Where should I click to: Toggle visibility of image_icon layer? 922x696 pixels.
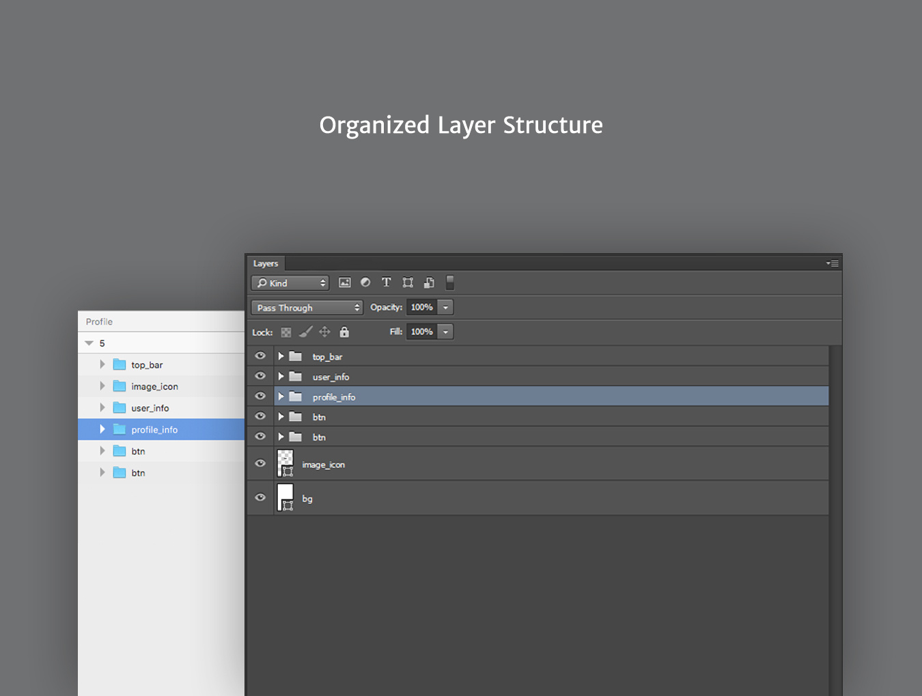260,463
